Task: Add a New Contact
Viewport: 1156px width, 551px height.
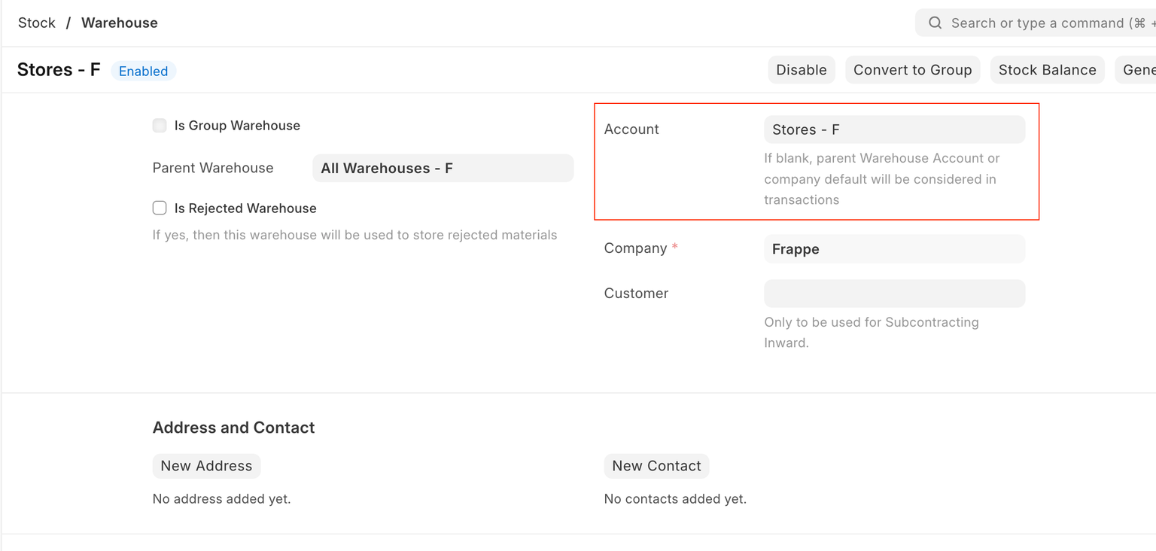Action: pyautogui.click(x=656, y=466)
